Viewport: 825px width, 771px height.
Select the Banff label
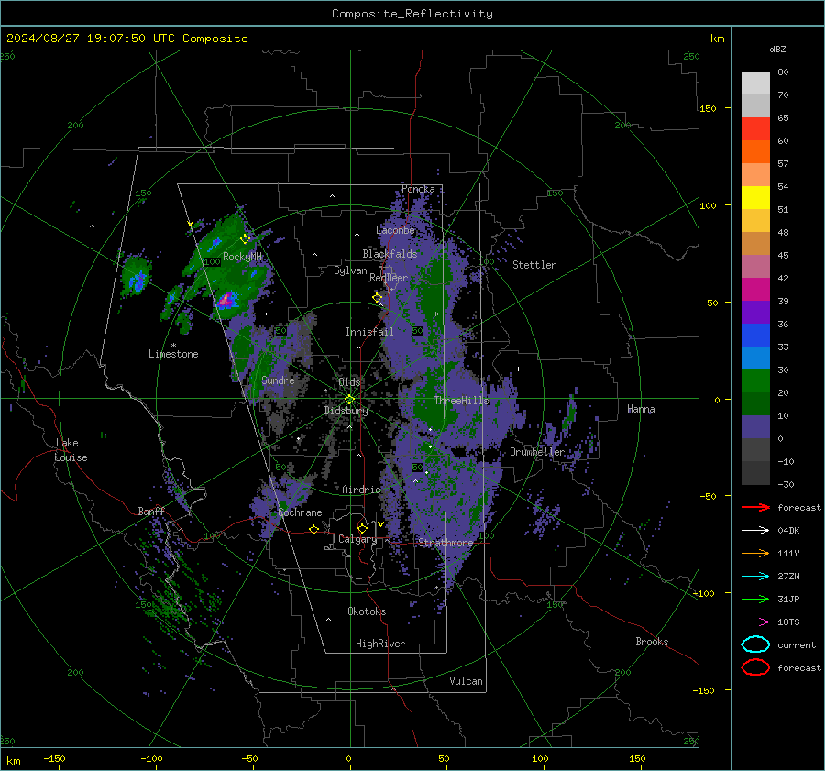point(151,511)
